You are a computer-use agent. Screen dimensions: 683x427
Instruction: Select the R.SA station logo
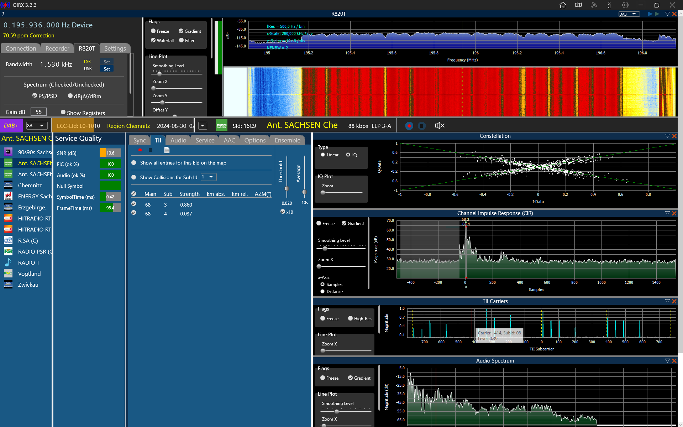click(8, 240)
